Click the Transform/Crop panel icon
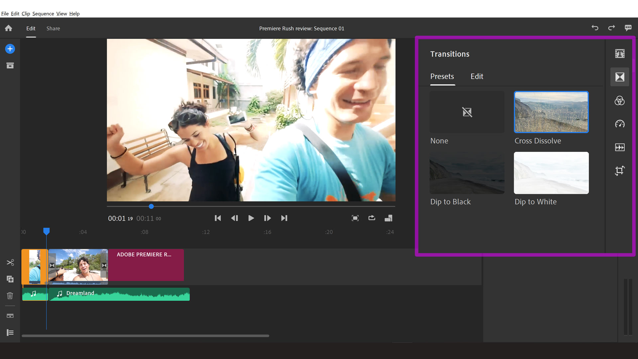This screenshot has height=359, width=638. [620, 171]
